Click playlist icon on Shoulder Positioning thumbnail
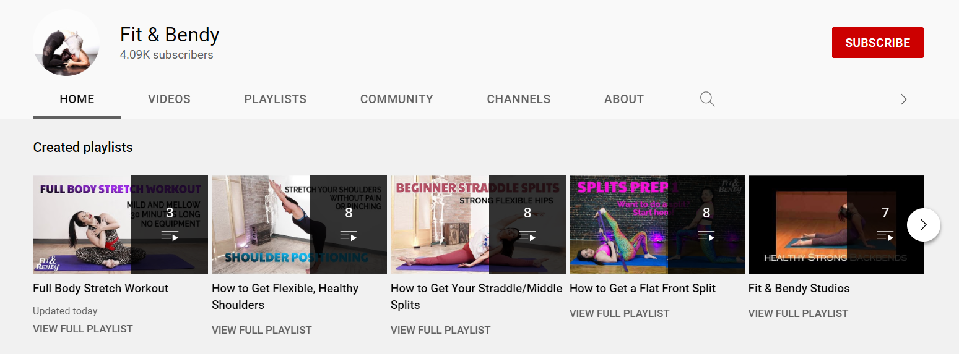Screen dimensions: 959x354 [349, 236]
